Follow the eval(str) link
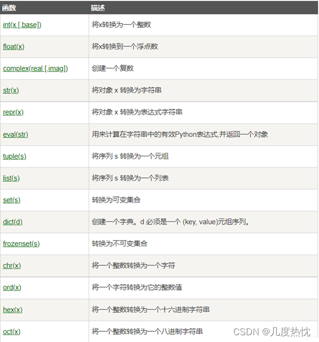The image size is (319, 342). [15, 134]
